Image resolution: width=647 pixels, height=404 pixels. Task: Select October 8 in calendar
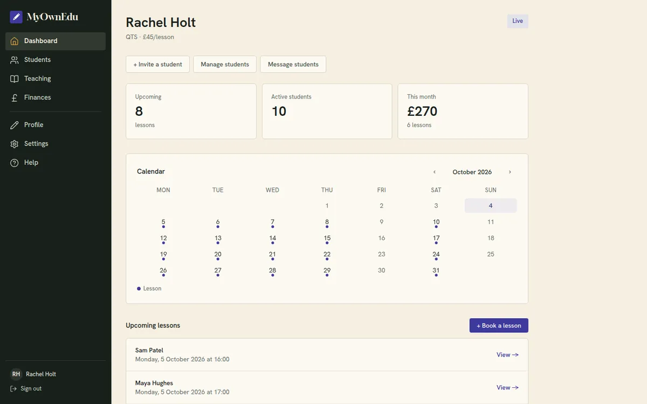point(327,222)
